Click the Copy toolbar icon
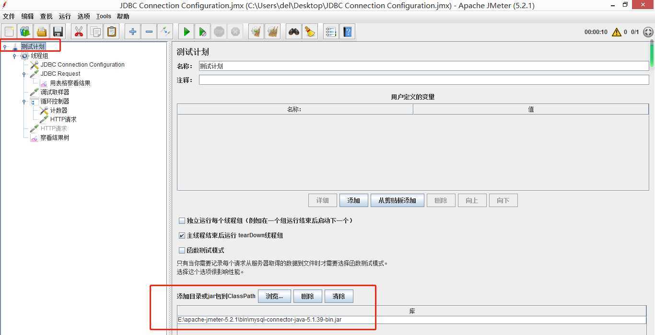 (x=95, y=32)
